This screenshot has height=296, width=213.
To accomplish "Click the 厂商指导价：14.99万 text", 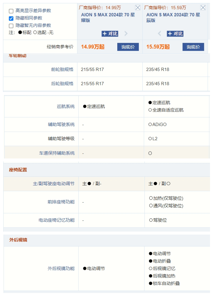I will click(x=100, y=8).
